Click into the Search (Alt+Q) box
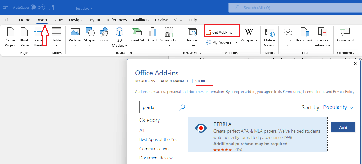The height and width of the screenshot is (164, 362). click(295, 8)
